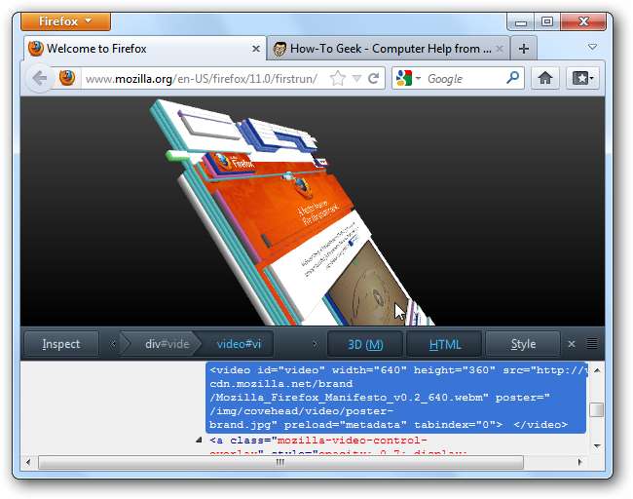Switch to the How-To Geek tab
Image resolution: width=633 pixels, height=499 pixels.
tap(388, 49)
